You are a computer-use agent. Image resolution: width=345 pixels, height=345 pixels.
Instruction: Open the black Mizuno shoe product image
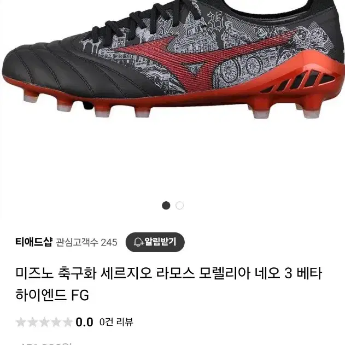[173, 60]
